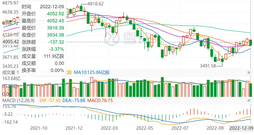Select the MA10:125.06亿股 volume label

tap(92, 72)
